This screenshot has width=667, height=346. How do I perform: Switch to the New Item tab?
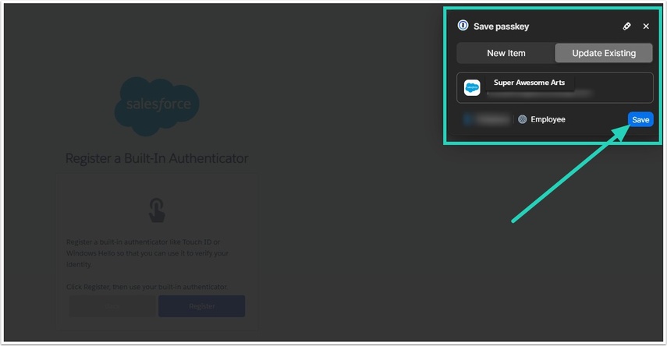[x=506, y=53]
